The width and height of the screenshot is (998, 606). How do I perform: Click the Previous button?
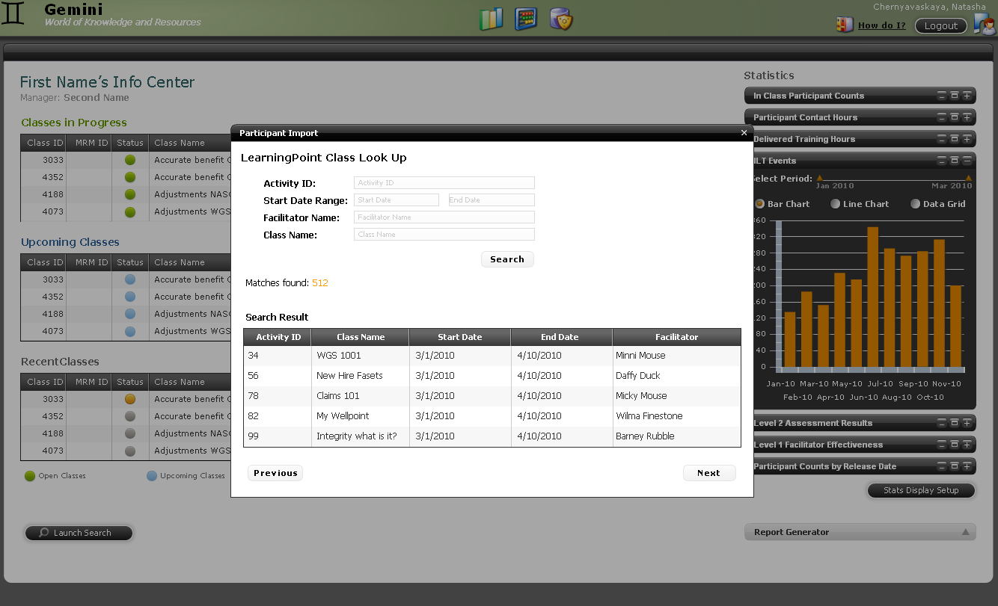coord(275,473)
